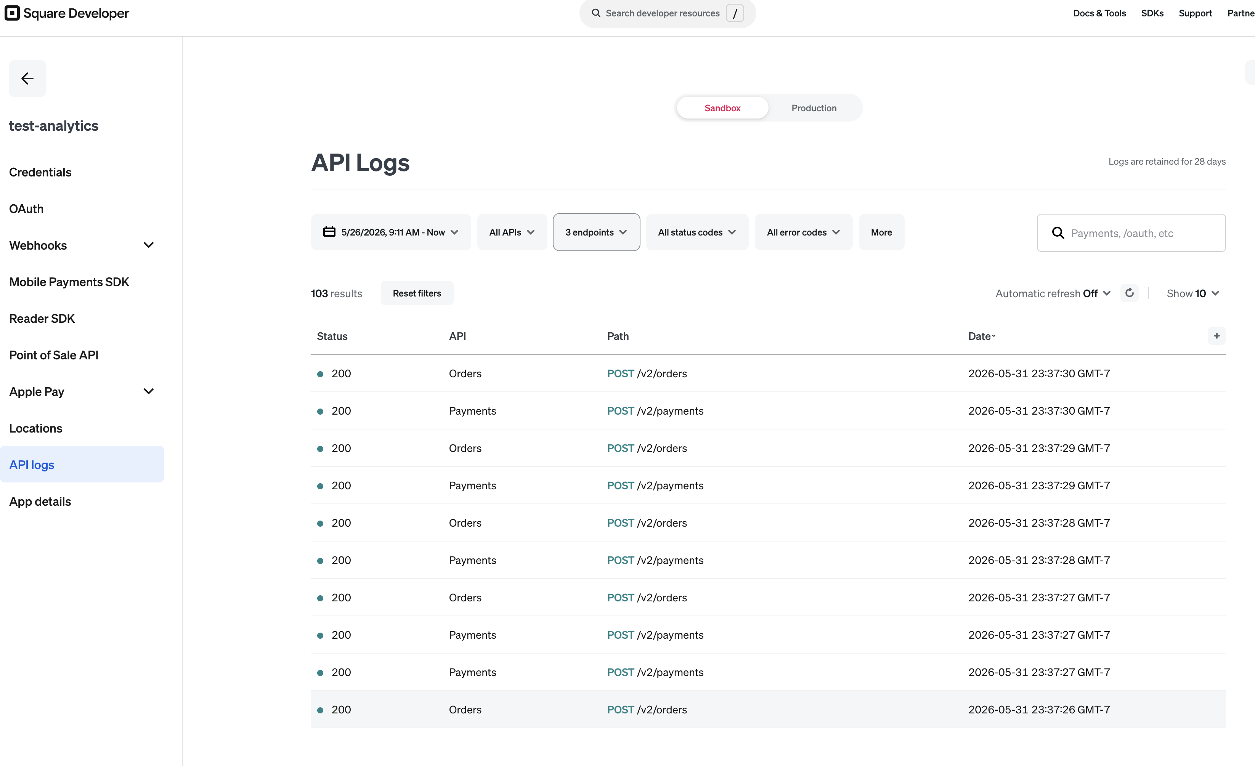The height and width of the screenshot is (766, 1255).
Task: Open the date range filter dropdown
Action: tap(391, 232)
